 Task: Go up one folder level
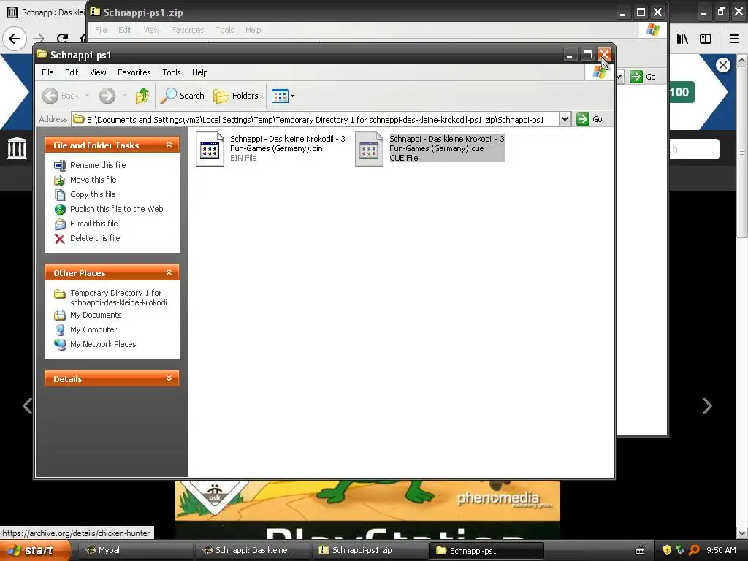[x=142, y=96]
